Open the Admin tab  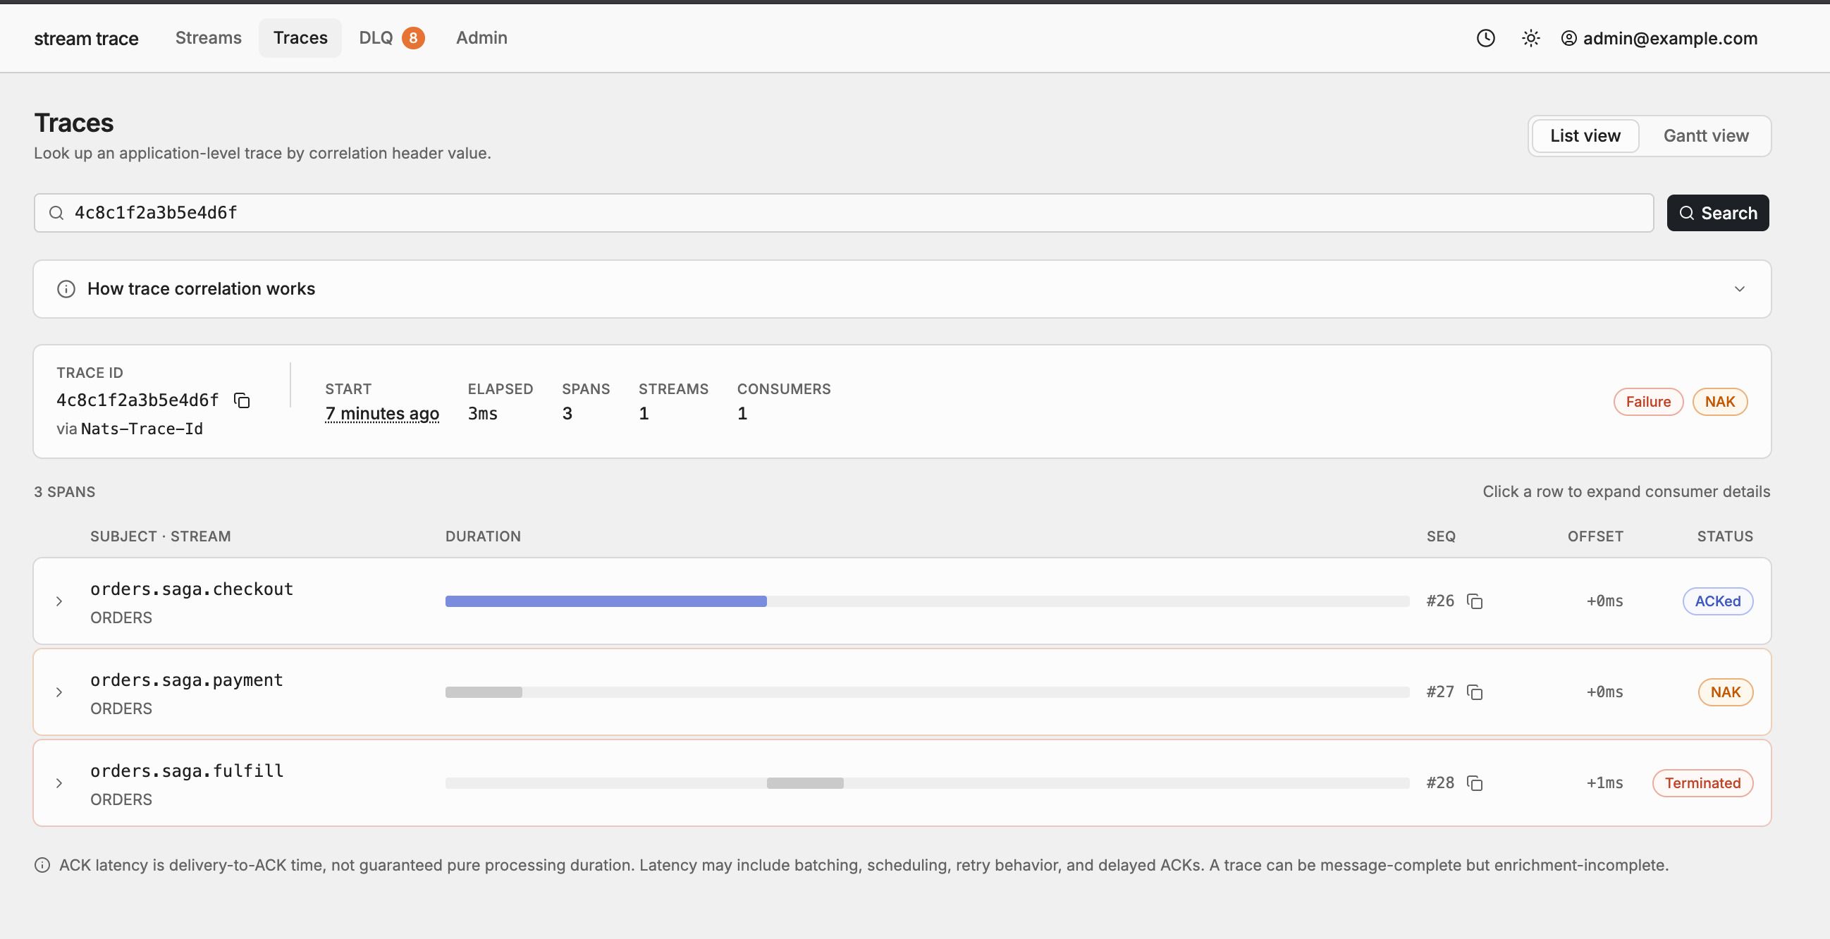(x=481, y=38)
